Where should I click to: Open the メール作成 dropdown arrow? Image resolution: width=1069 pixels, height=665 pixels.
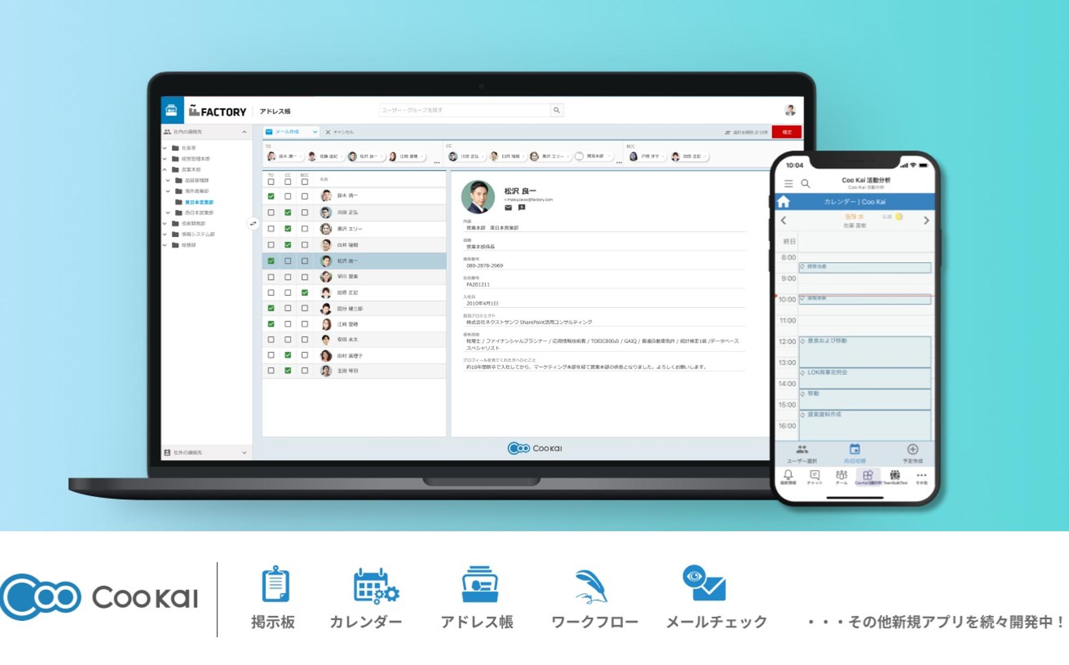[x=315, y=132]
